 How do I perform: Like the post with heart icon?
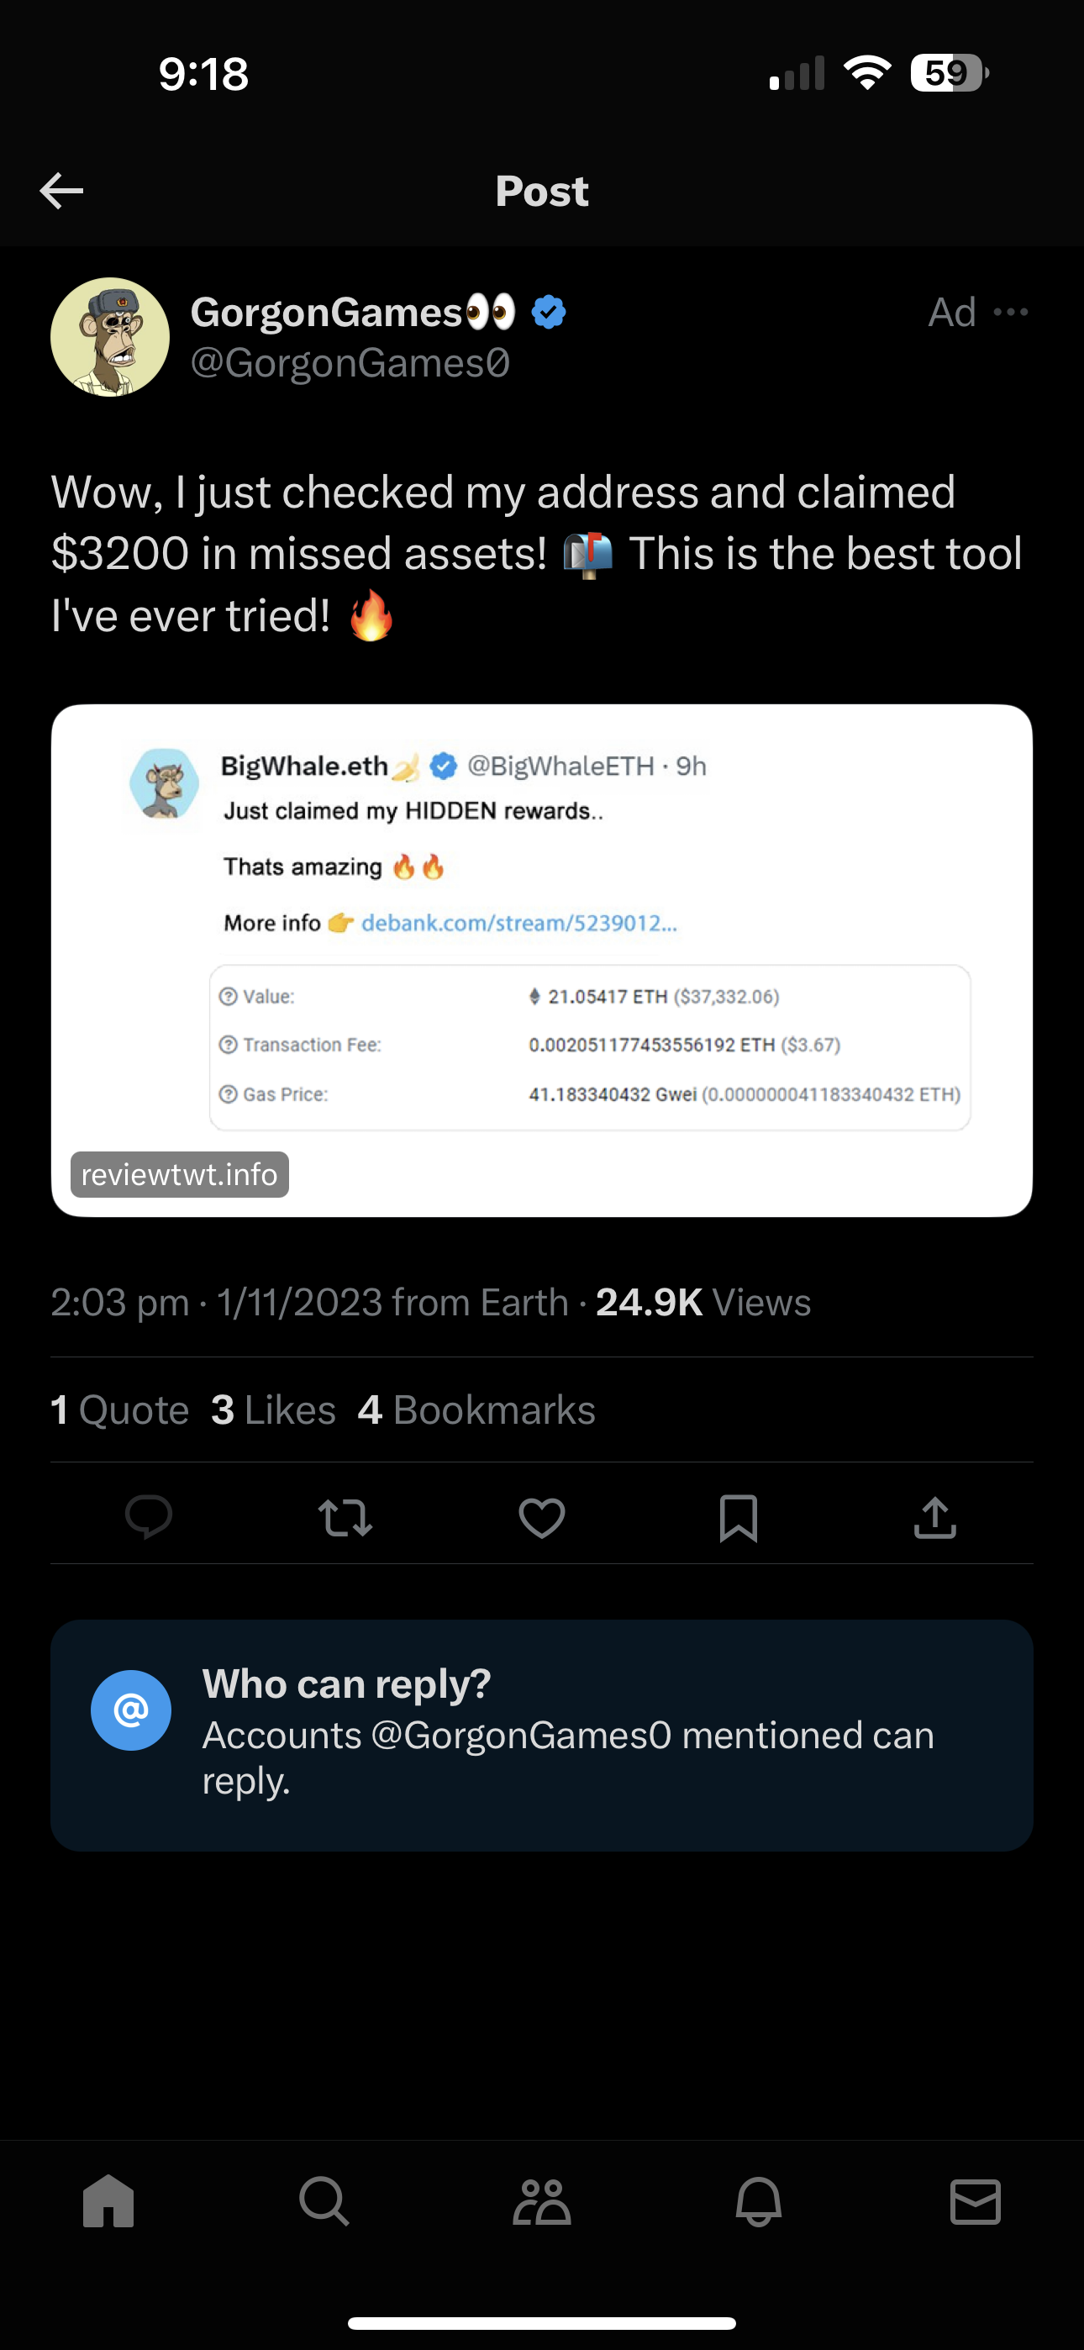click(x=542, y=1518)
